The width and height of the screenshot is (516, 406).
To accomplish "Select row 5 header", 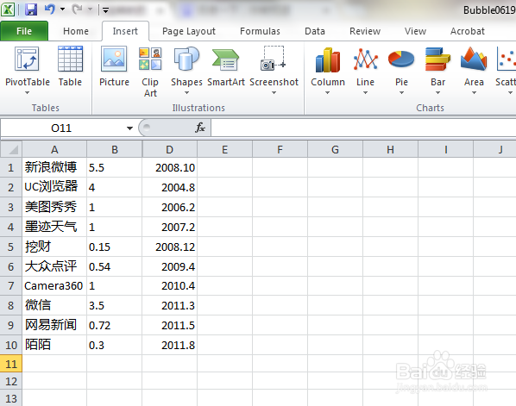I will tap(11, 247).
